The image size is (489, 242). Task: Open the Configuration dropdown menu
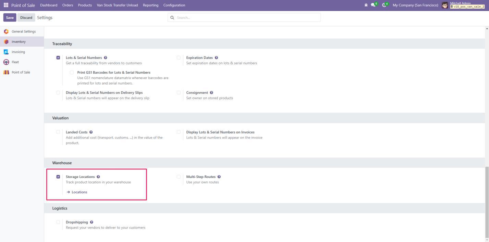pyautogui.click(x=174, y=5)
